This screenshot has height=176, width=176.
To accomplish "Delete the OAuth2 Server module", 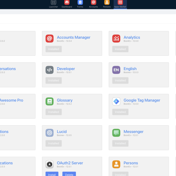I will (x=69, y=174).
